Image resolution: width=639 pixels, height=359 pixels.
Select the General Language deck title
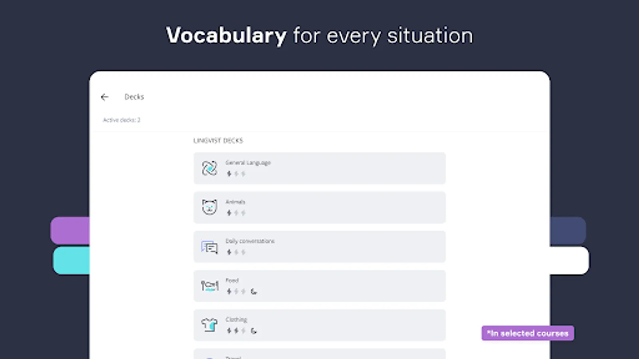248,163
